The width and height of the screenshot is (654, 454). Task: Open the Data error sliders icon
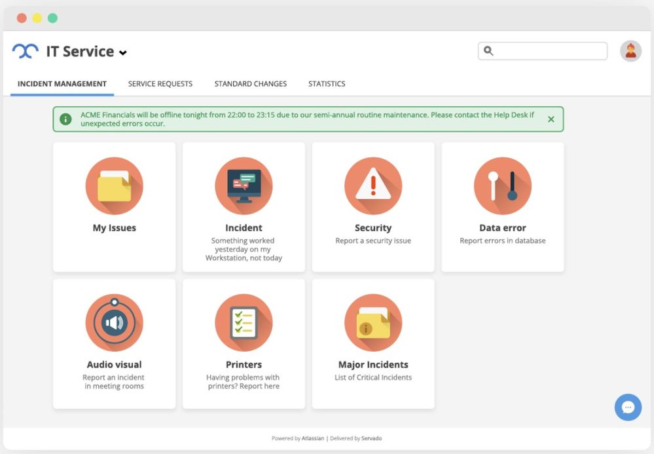(x=503, y=186)
